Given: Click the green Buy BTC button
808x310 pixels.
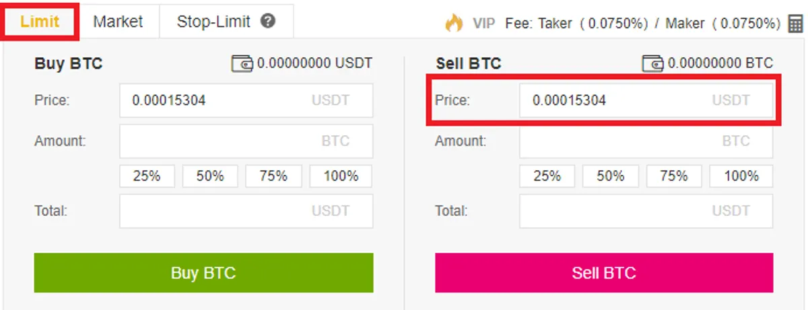Looking at the screenshot, I should [203, 273].
